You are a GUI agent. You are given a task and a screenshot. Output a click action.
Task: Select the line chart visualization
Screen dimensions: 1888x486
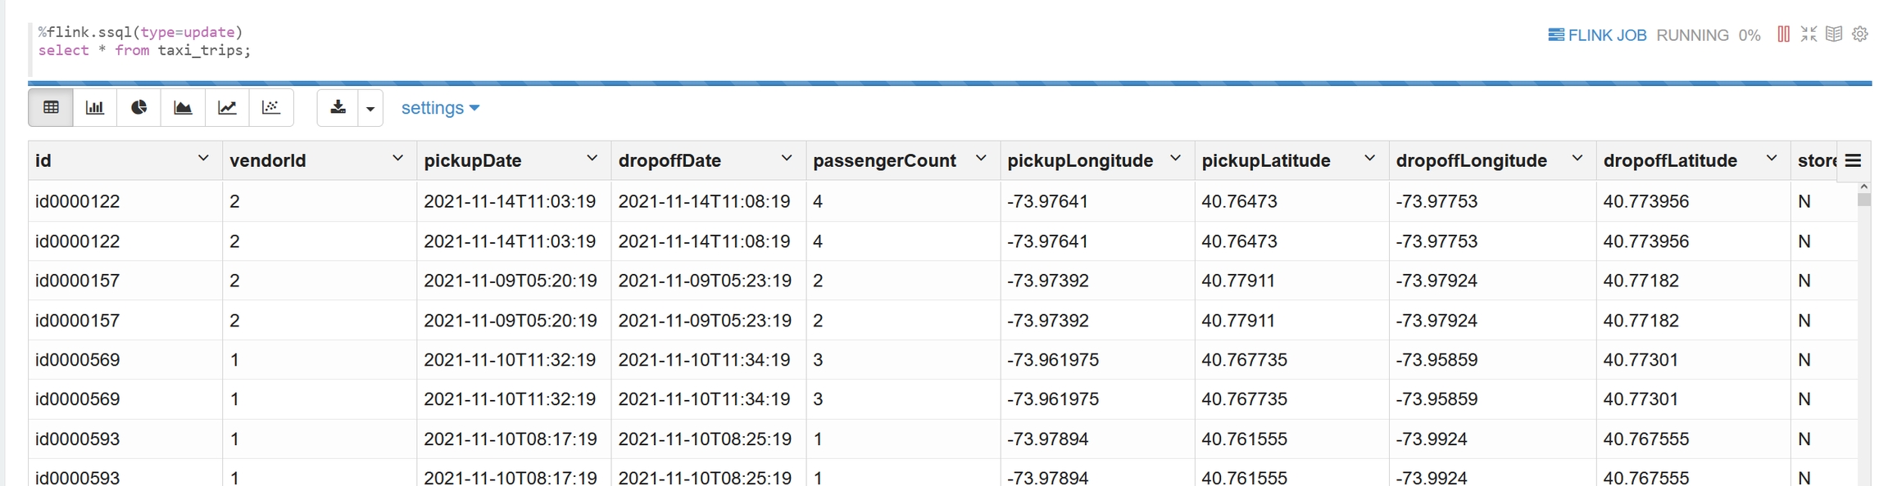(x=227, y=108)
